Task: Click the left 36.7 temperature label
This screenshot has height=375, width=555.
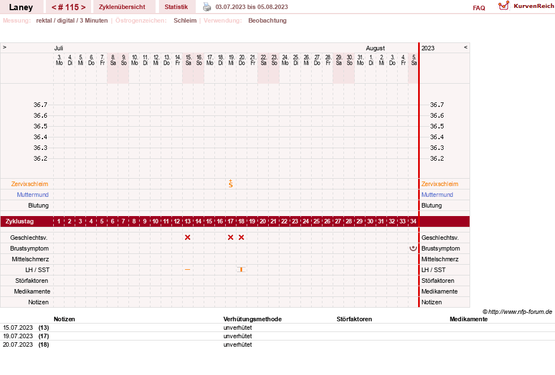Action: 40,105
